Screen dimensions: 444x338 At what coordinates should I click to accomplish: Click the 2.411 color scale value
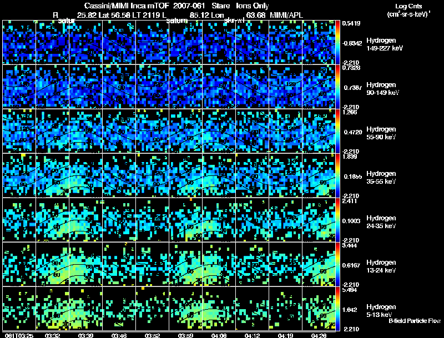tap(349, 201)
